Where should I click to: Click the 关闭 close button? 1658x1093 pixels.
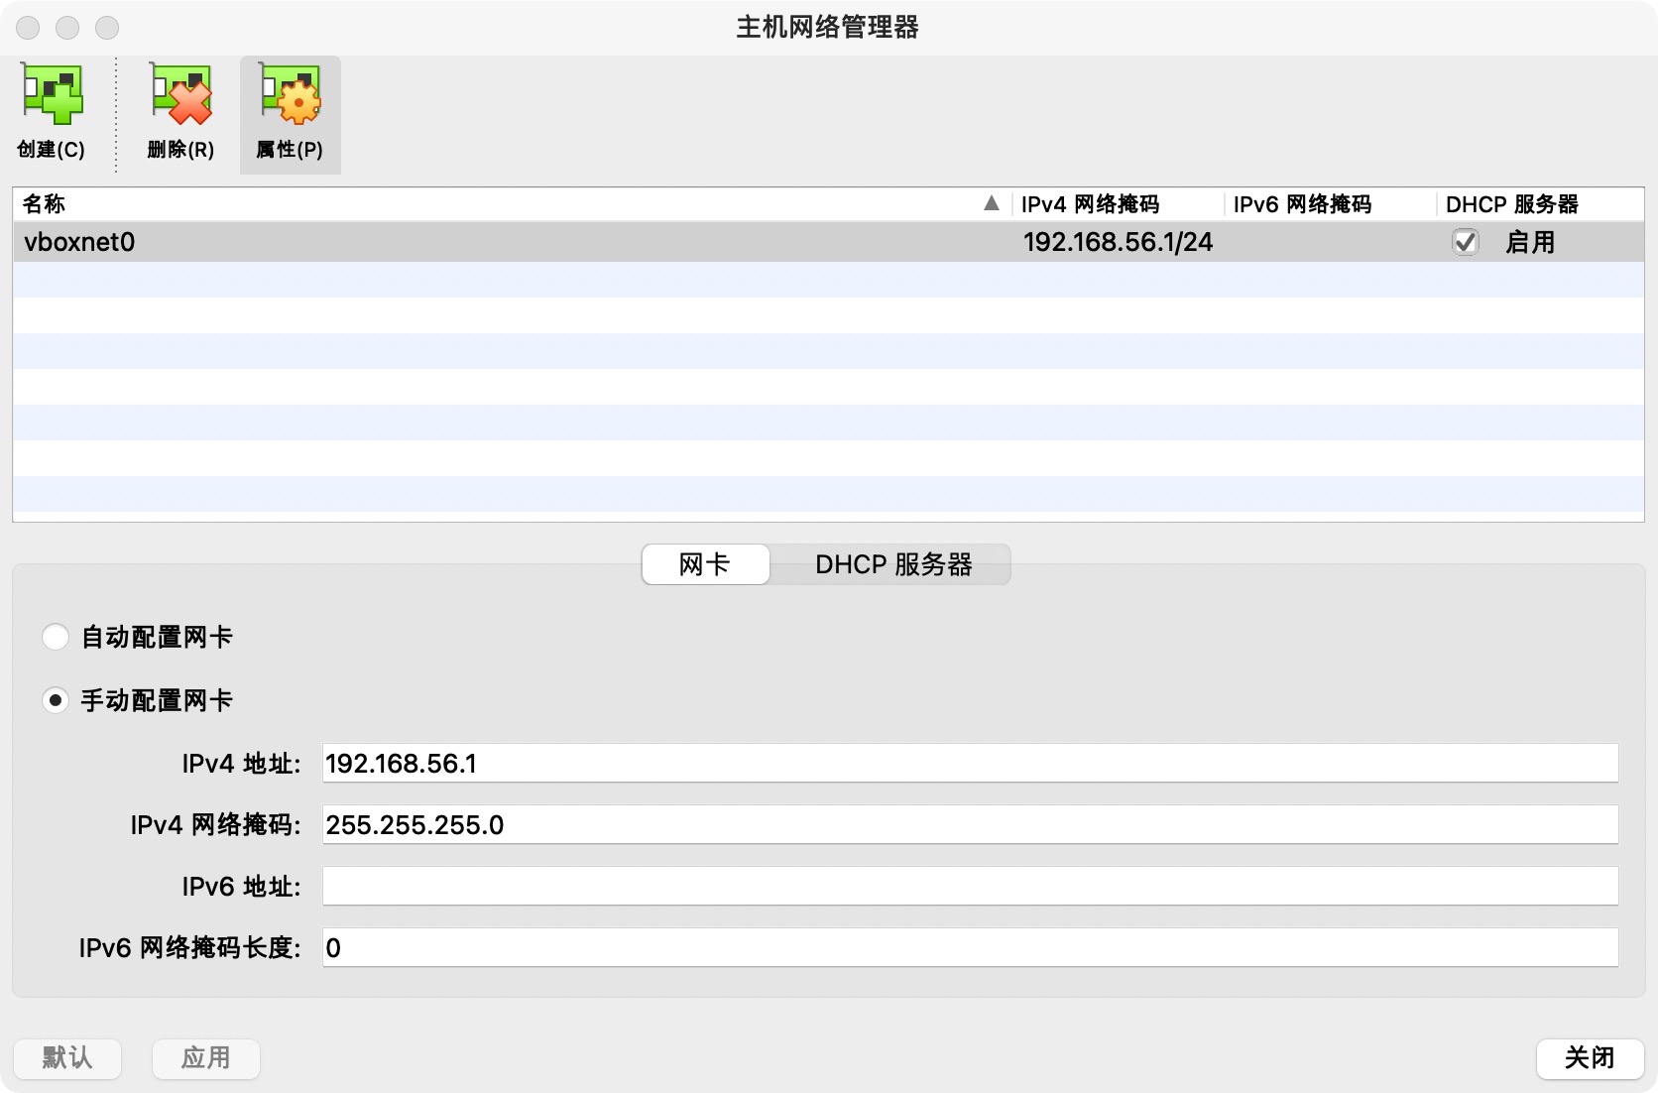pyautogui.click(x=1590, y=1058)
